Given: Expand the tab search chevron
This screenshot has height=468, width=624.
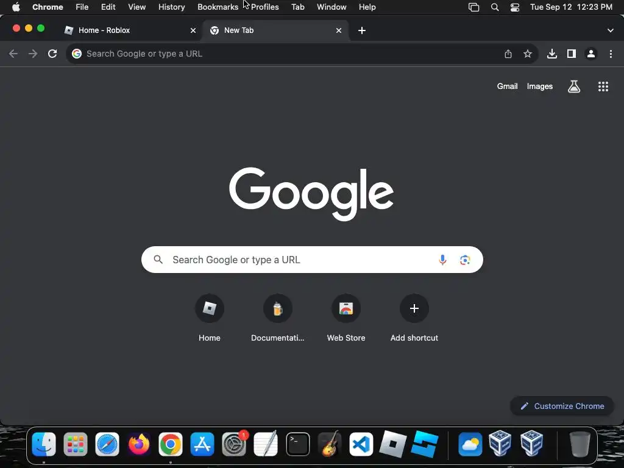Looking at the screenshot, I should click(611, 30).
